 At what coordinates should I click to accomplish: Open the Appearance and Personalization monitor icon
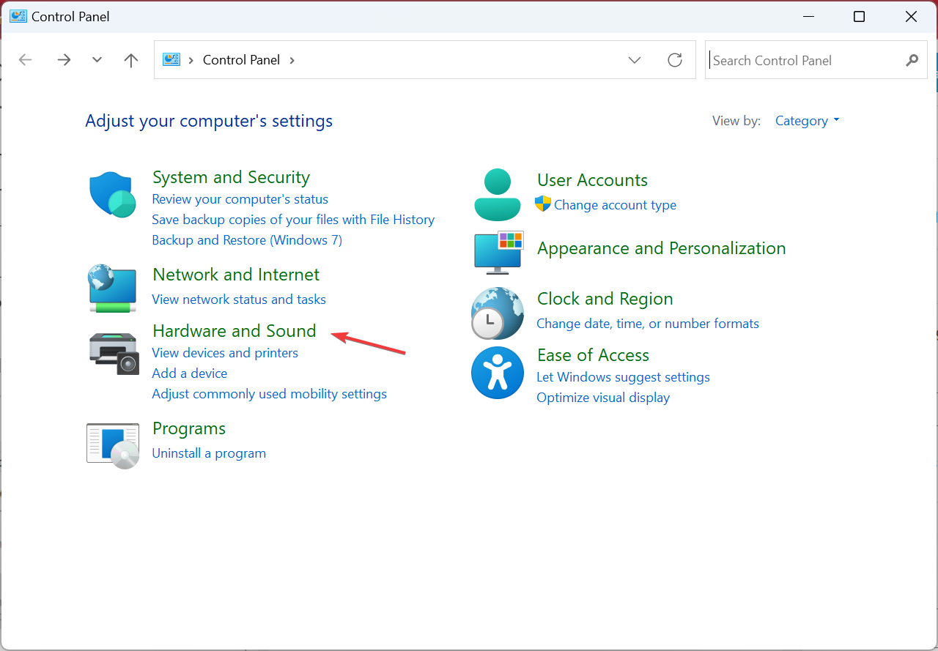[x=498, y=253]
